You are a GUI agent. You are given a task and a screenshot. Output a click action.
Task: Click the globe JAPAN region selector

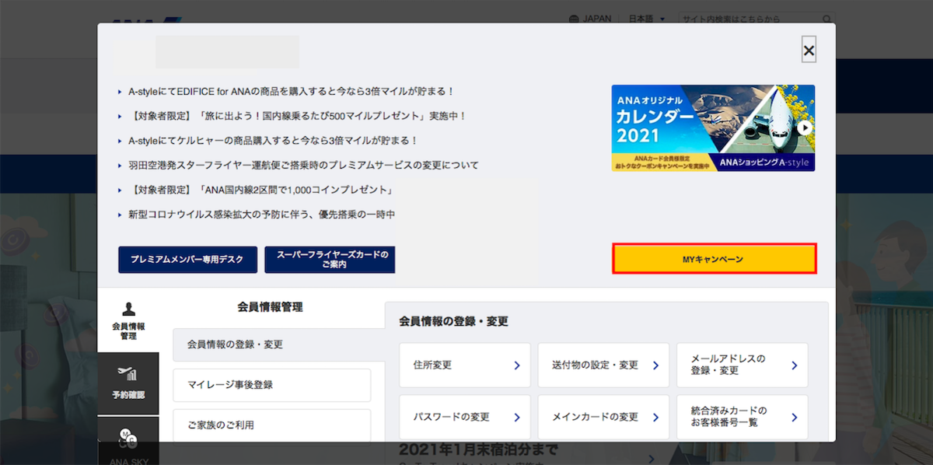[x=590, y=19]
